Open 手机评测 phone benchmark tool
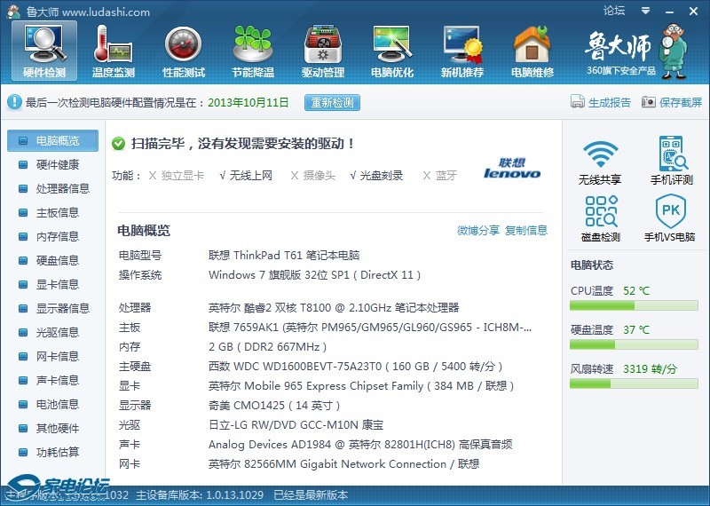 point(672,162)
